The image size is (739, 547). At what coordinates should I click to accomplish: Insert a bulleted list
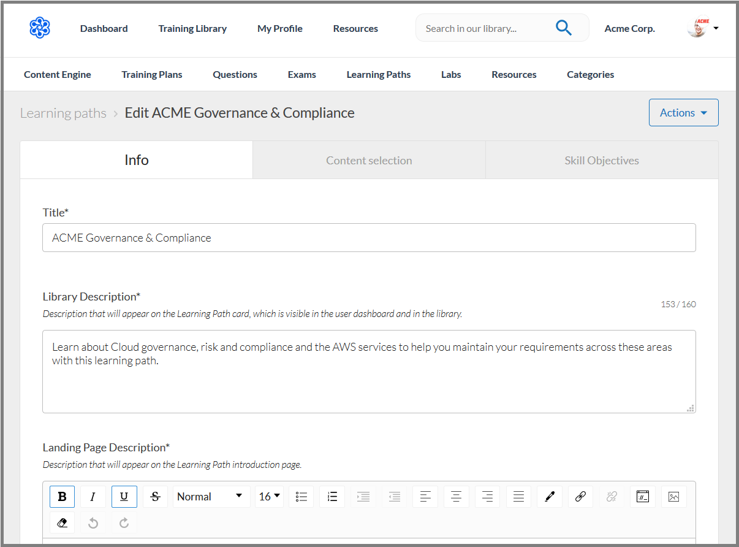301,497
